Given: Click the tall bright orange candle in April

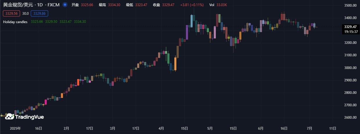Looking at the screenshot, I should [175, 64].
